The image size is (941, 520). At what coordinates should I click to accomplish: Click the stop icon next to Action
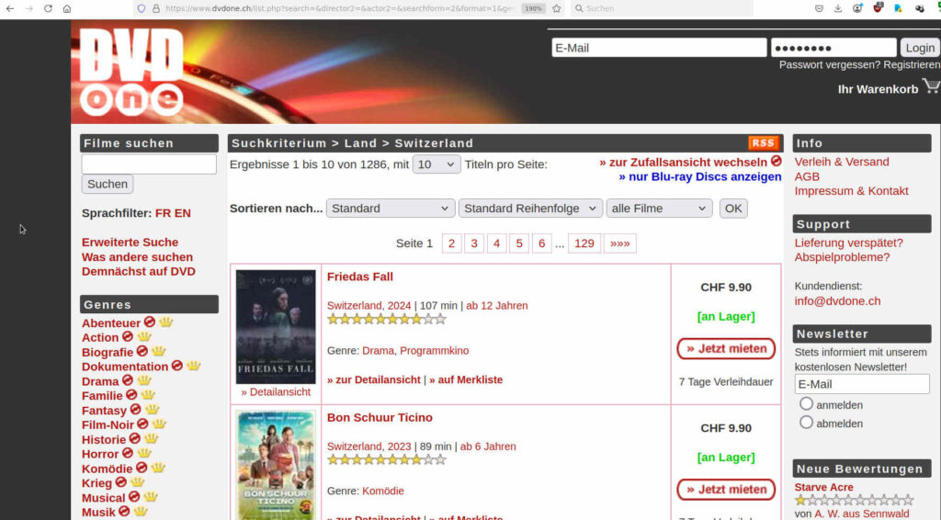pos(127,336)
